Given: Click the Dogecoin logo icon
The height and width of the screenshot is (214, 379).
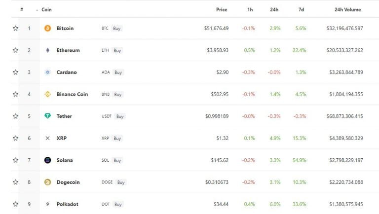Looking at the screenshot, I should tap(47, 182).
